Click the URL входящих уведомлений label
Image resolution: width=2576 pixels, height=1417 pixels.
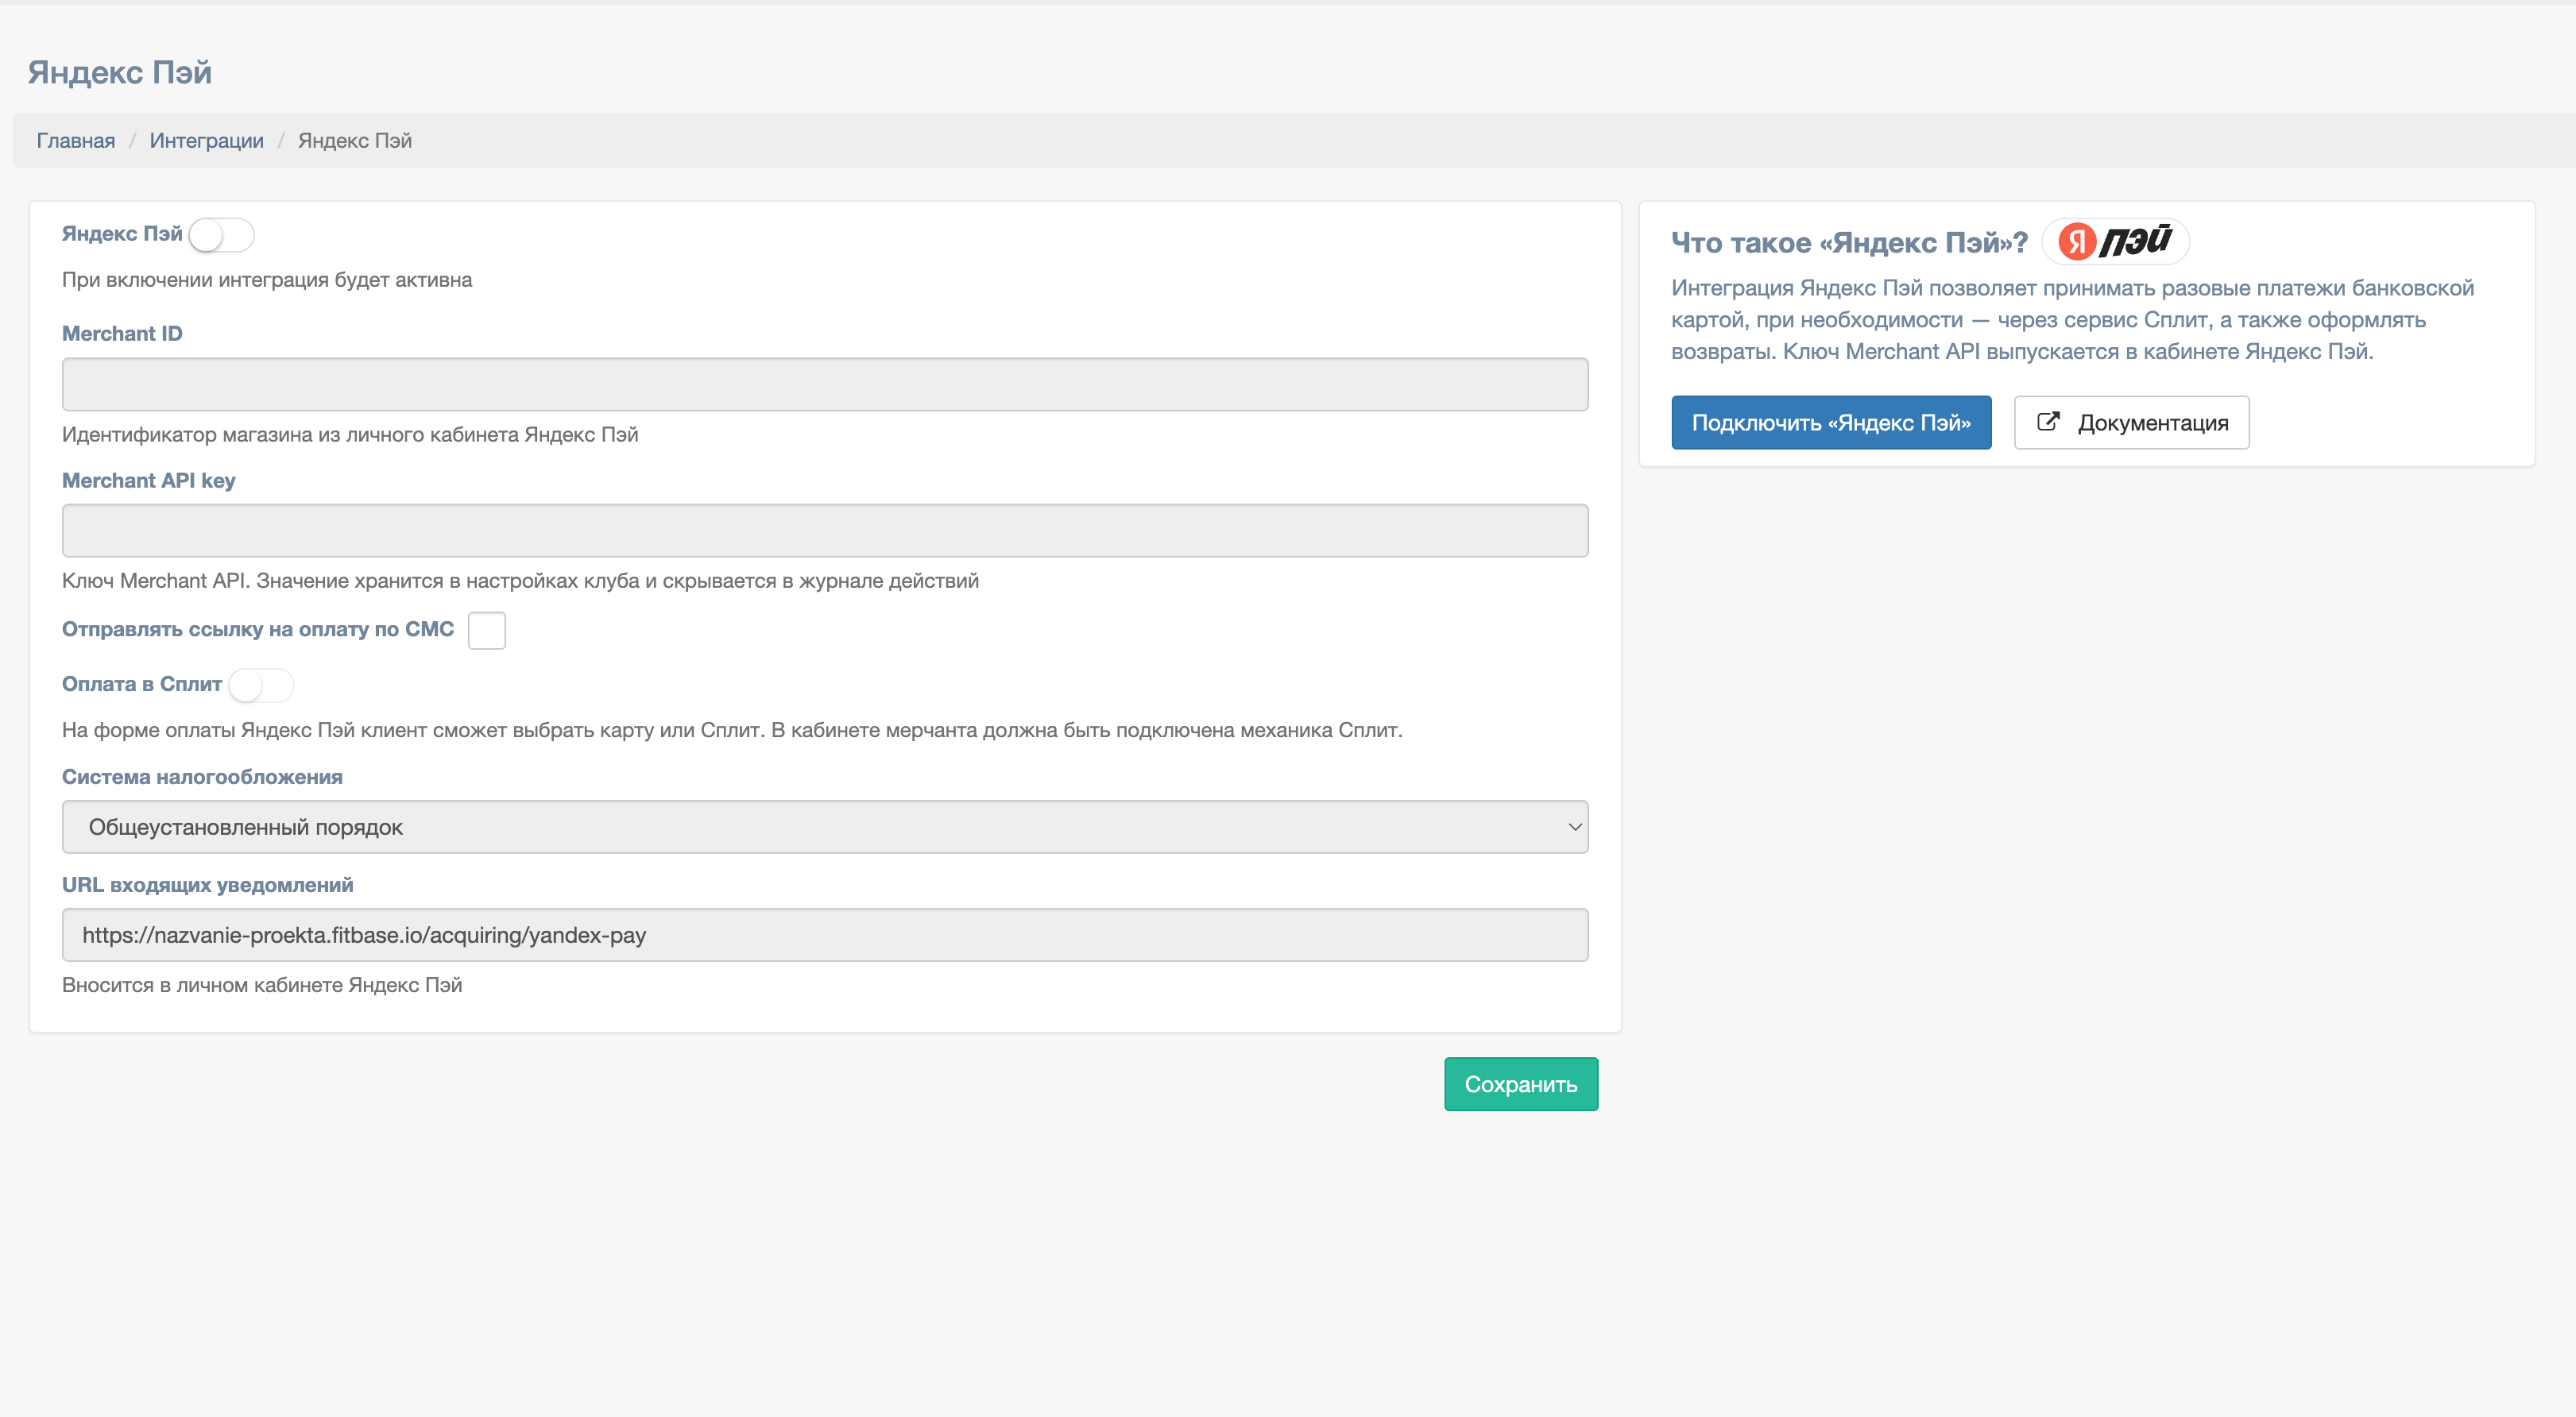(208, 886)
